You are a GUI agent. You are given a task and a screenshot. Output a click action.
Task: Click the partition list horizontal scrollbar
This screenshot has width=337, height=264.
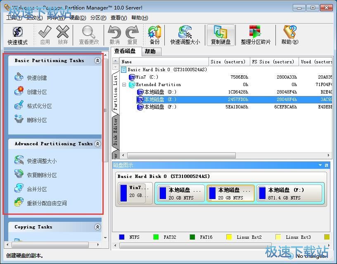point(181,155)
